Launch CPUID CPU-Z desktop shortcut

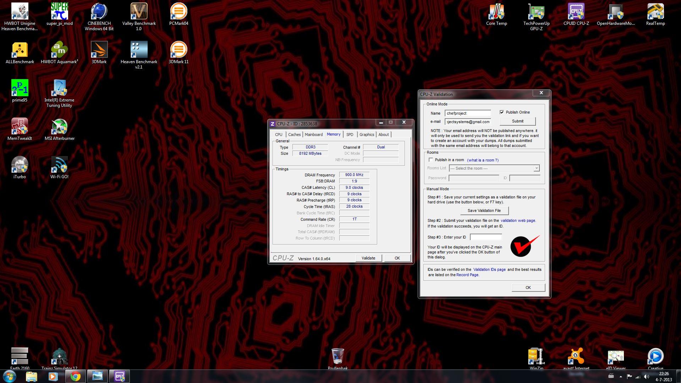(576, 14)
